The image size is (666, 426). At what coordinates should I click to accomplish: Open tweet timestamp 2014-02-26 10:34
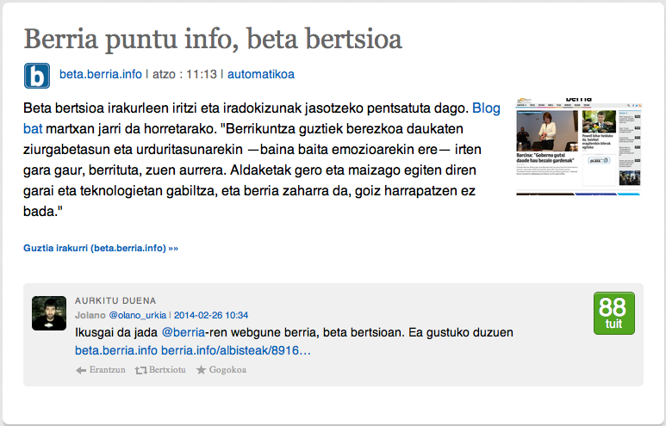[x=211, y=315]
